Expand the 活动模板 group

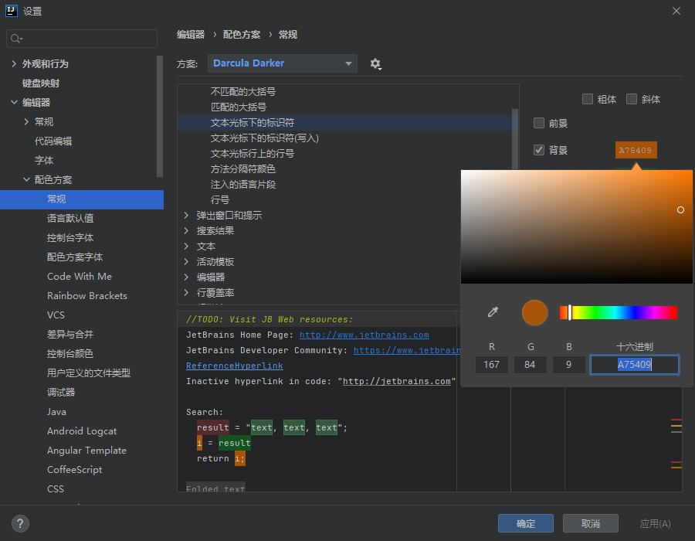(x=186, y=262)
